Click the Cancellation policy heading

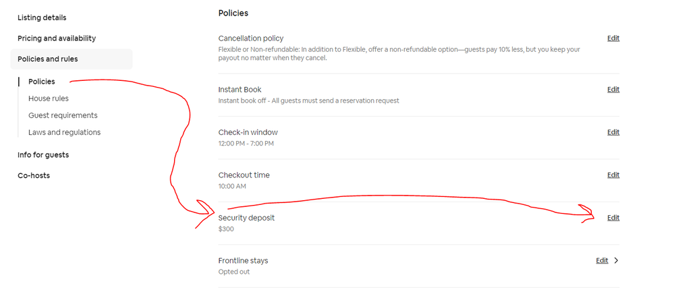point(250,38)
